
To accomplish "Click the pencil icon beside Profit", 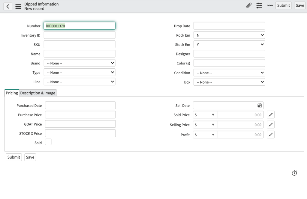I will [270, 135].
